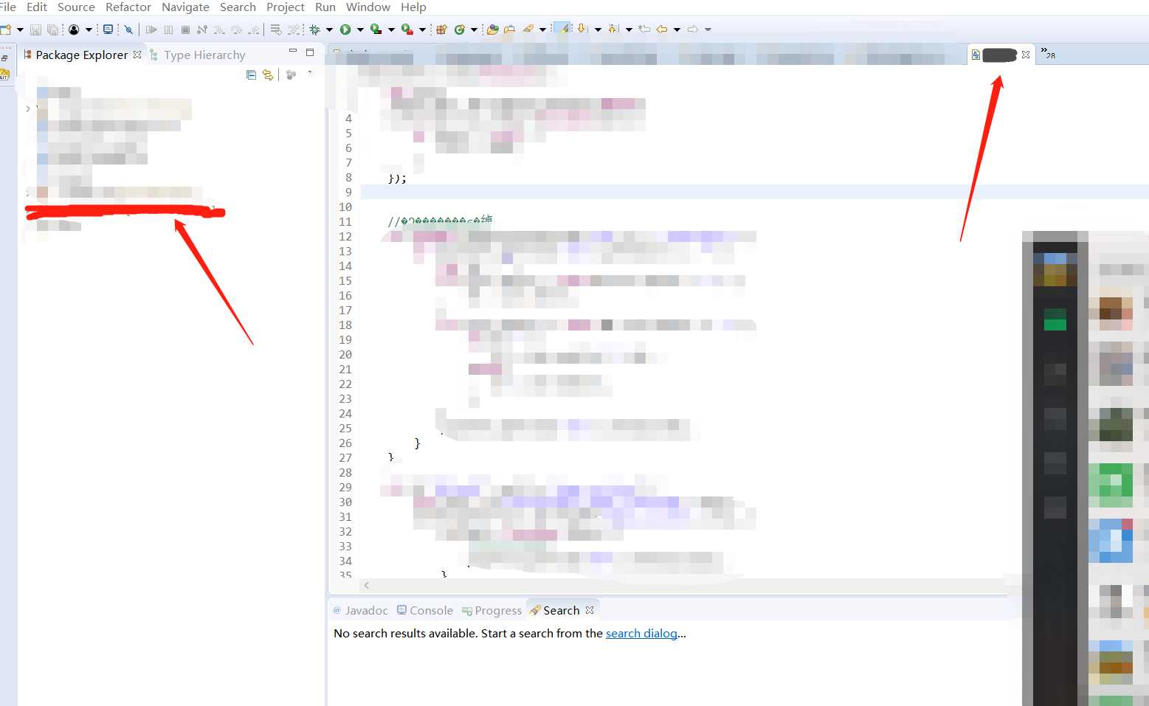Click the Last Edit Location icon

click(644, 30)
